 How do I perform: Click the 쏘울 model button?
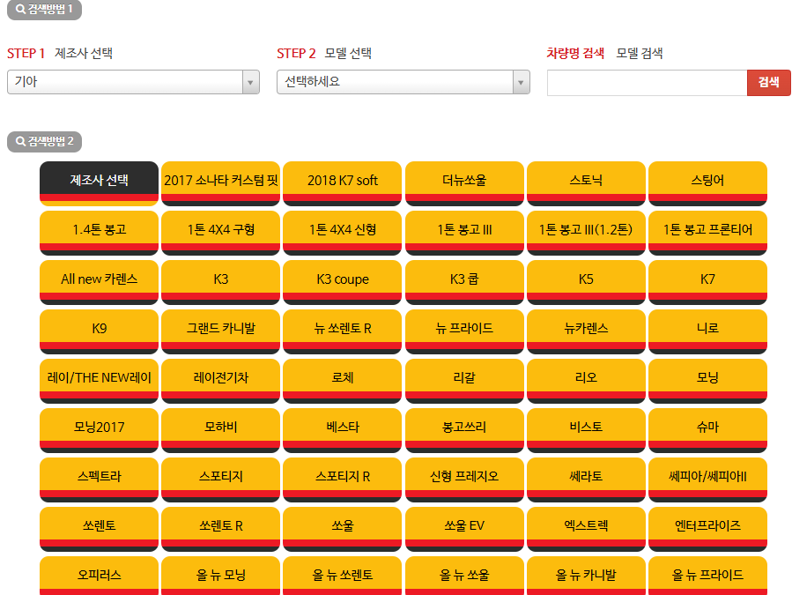343,529
